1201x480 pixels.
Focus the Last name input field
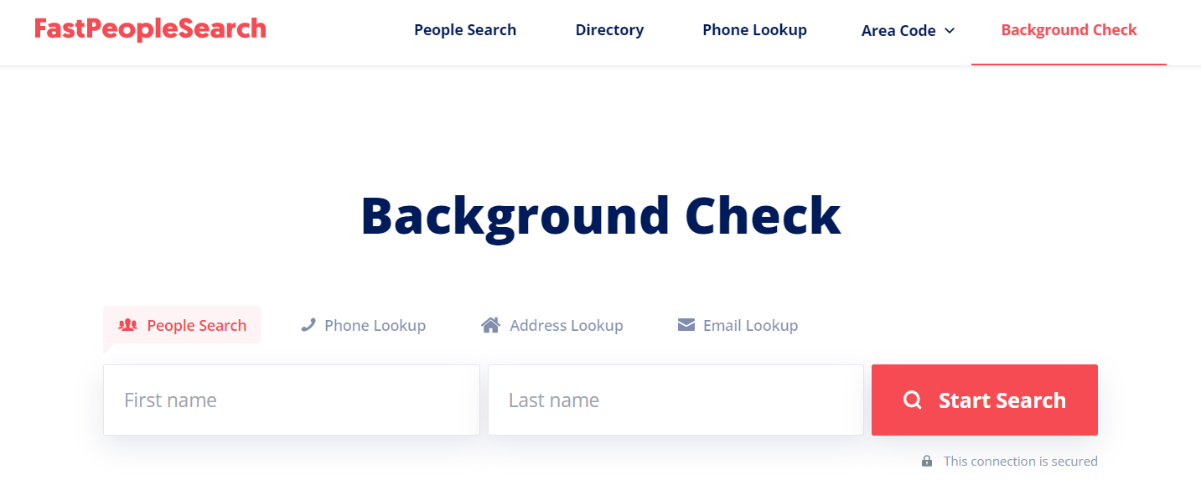[676, 400]
